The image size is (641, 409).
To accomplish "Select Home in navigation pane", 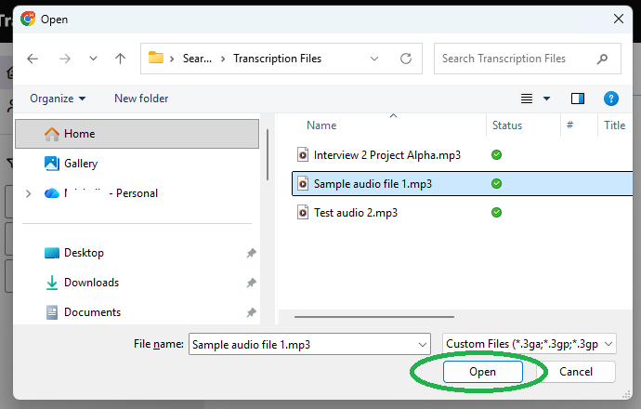I will (x=137, y=134).
